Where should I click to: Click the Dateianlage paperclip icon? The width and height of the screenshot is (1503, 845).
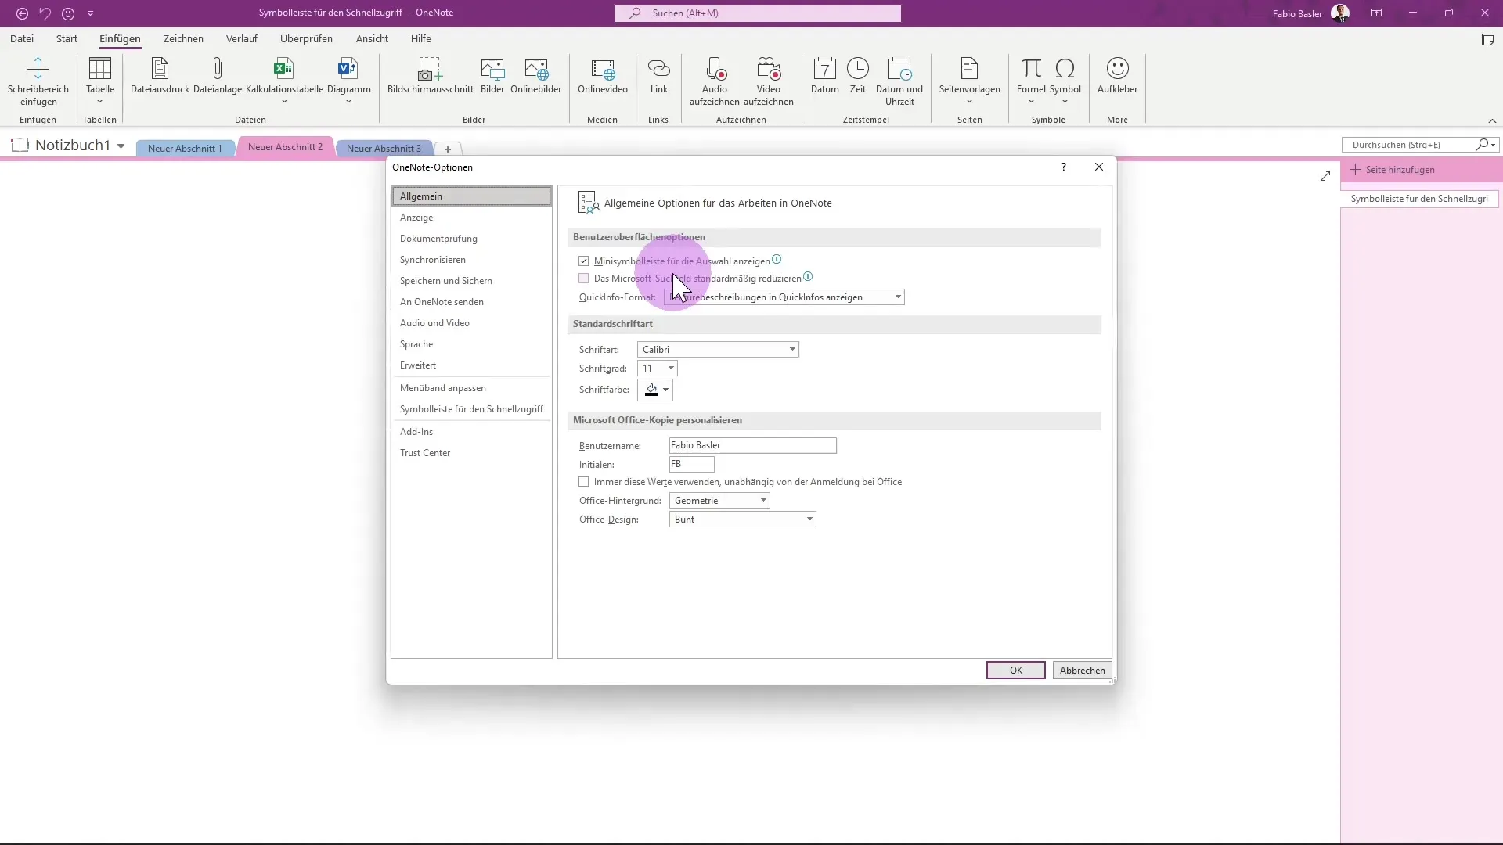click(218, 69)
